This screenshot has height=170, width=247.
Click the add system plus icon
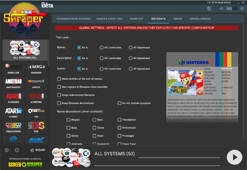(x=7, y=150)
